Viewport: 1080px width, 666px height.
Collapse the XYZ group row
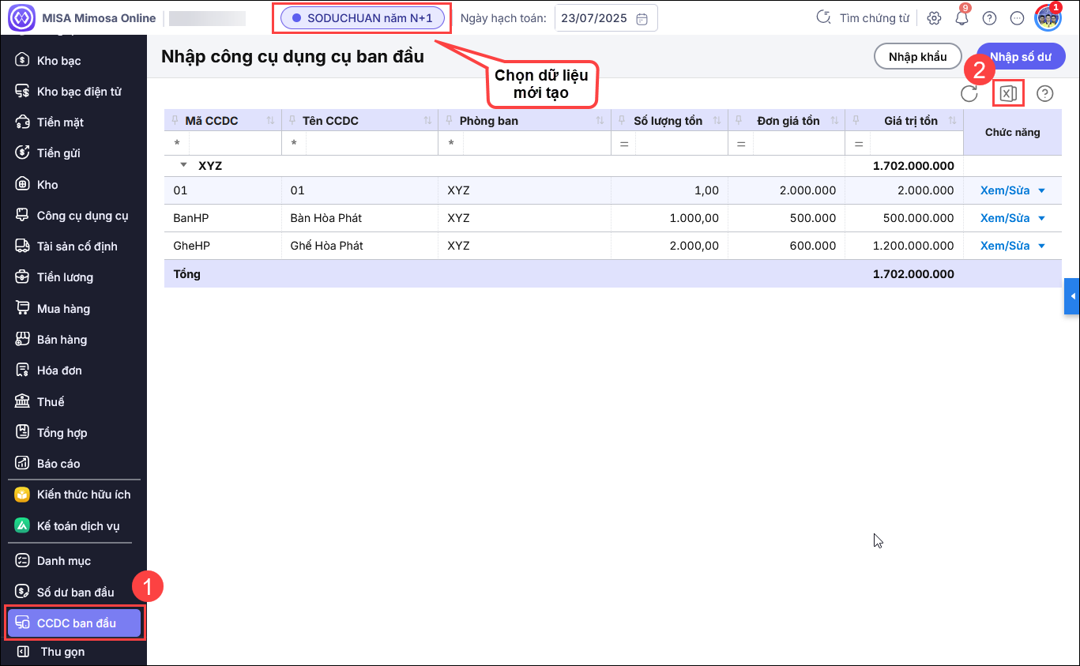(x=184, y=166)
